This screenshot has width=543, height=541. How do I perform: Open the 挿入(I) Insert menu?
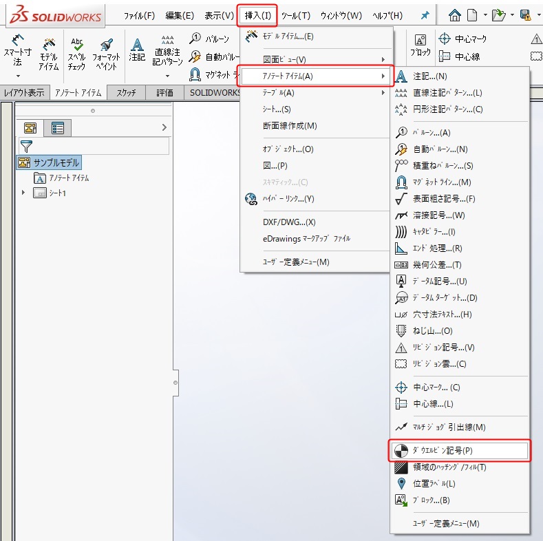(258, 15)
